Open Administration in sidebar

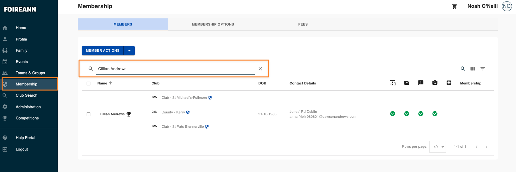click(28, 107)
